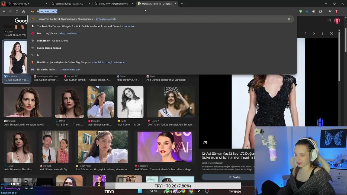347x195 pixels.
Task: Open the monkey face extension
Action: (x=314, y=11)
